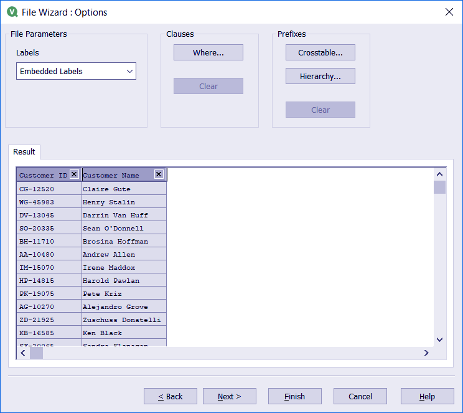Image resolution: width=463 pixels, height=413 pixels.
Task: Select the cell DV-13045
Action: pyautogui.click(x=49, y=215)
